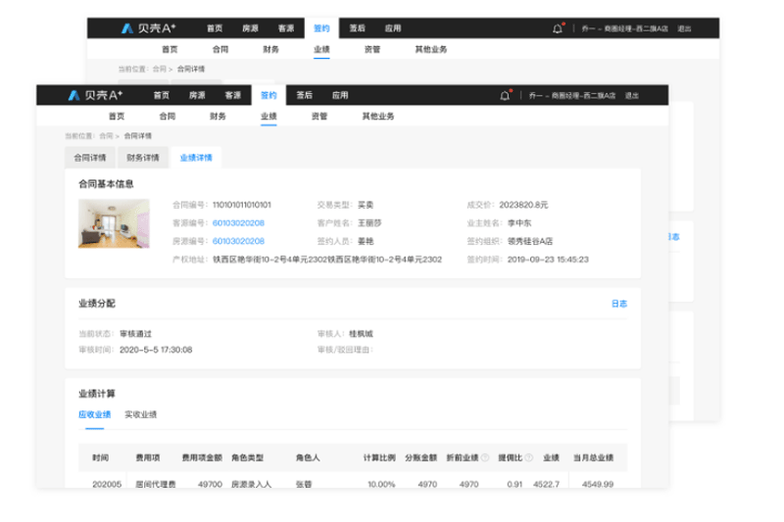This screenshot has width=784, height=522.
Task: Click the 贝壳A+ logo in the front window
Action: 95,96
